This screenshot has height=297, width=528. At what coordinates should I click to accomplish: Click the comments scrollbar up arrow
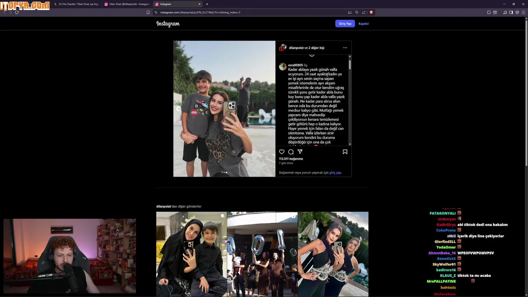[x=350, y=57]
